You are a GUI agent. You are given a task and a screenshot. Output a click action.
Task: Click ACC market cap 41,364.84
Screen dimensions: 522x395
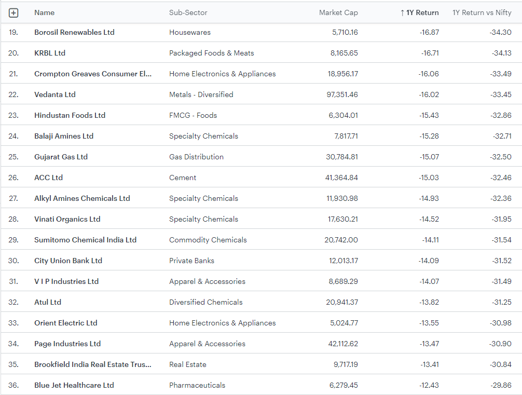pyautogui.click(x=341, y=178)
